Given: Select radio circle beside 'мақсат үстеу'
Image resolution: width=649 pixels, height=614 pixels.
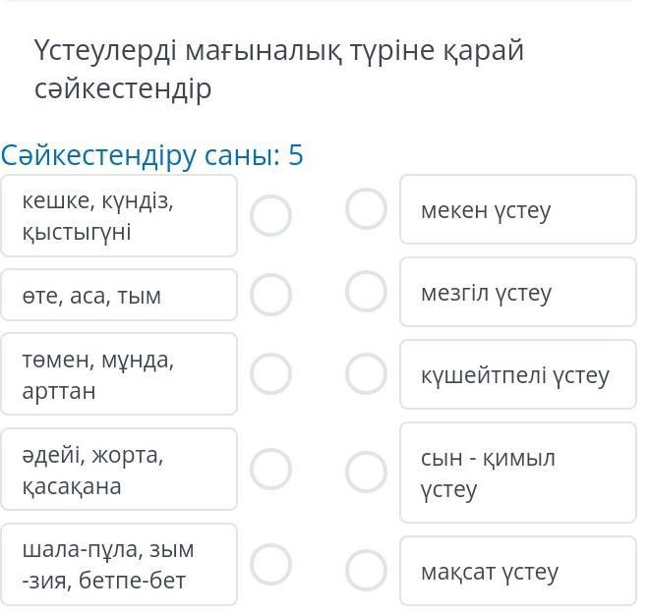Looking at the screenshot, I should 367,570.
